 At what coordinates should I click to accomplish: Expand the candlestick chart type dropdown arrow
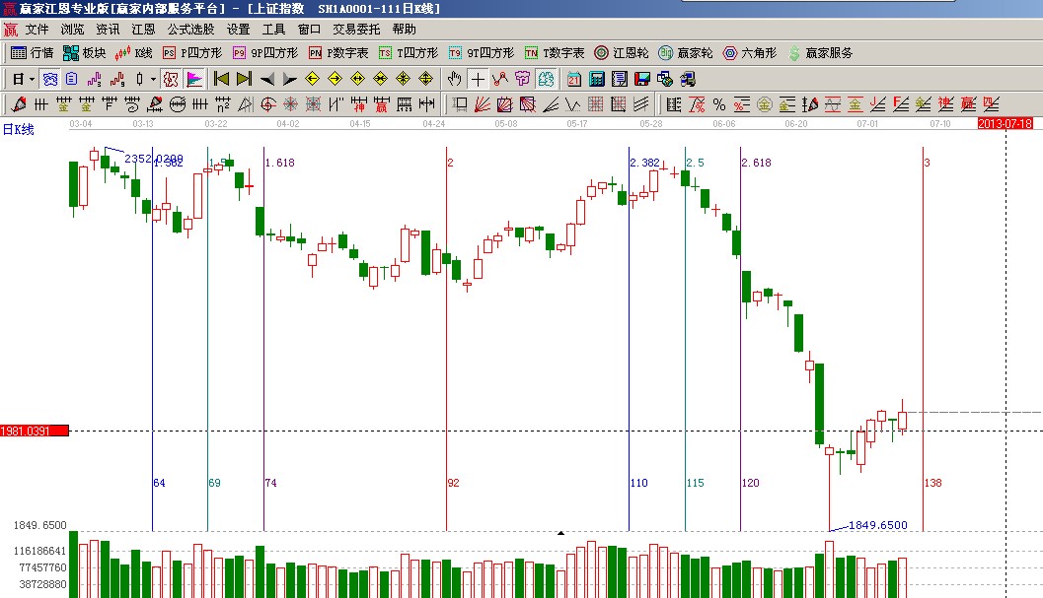152,79
